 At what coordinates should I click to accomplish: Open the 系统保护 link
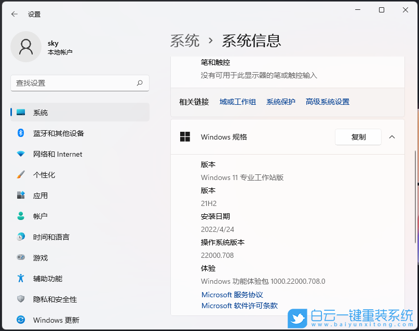280,101
